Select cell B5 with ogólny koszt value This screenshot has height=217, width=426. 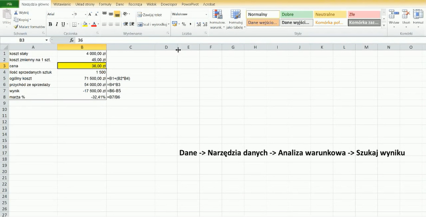tap(82, 78)
